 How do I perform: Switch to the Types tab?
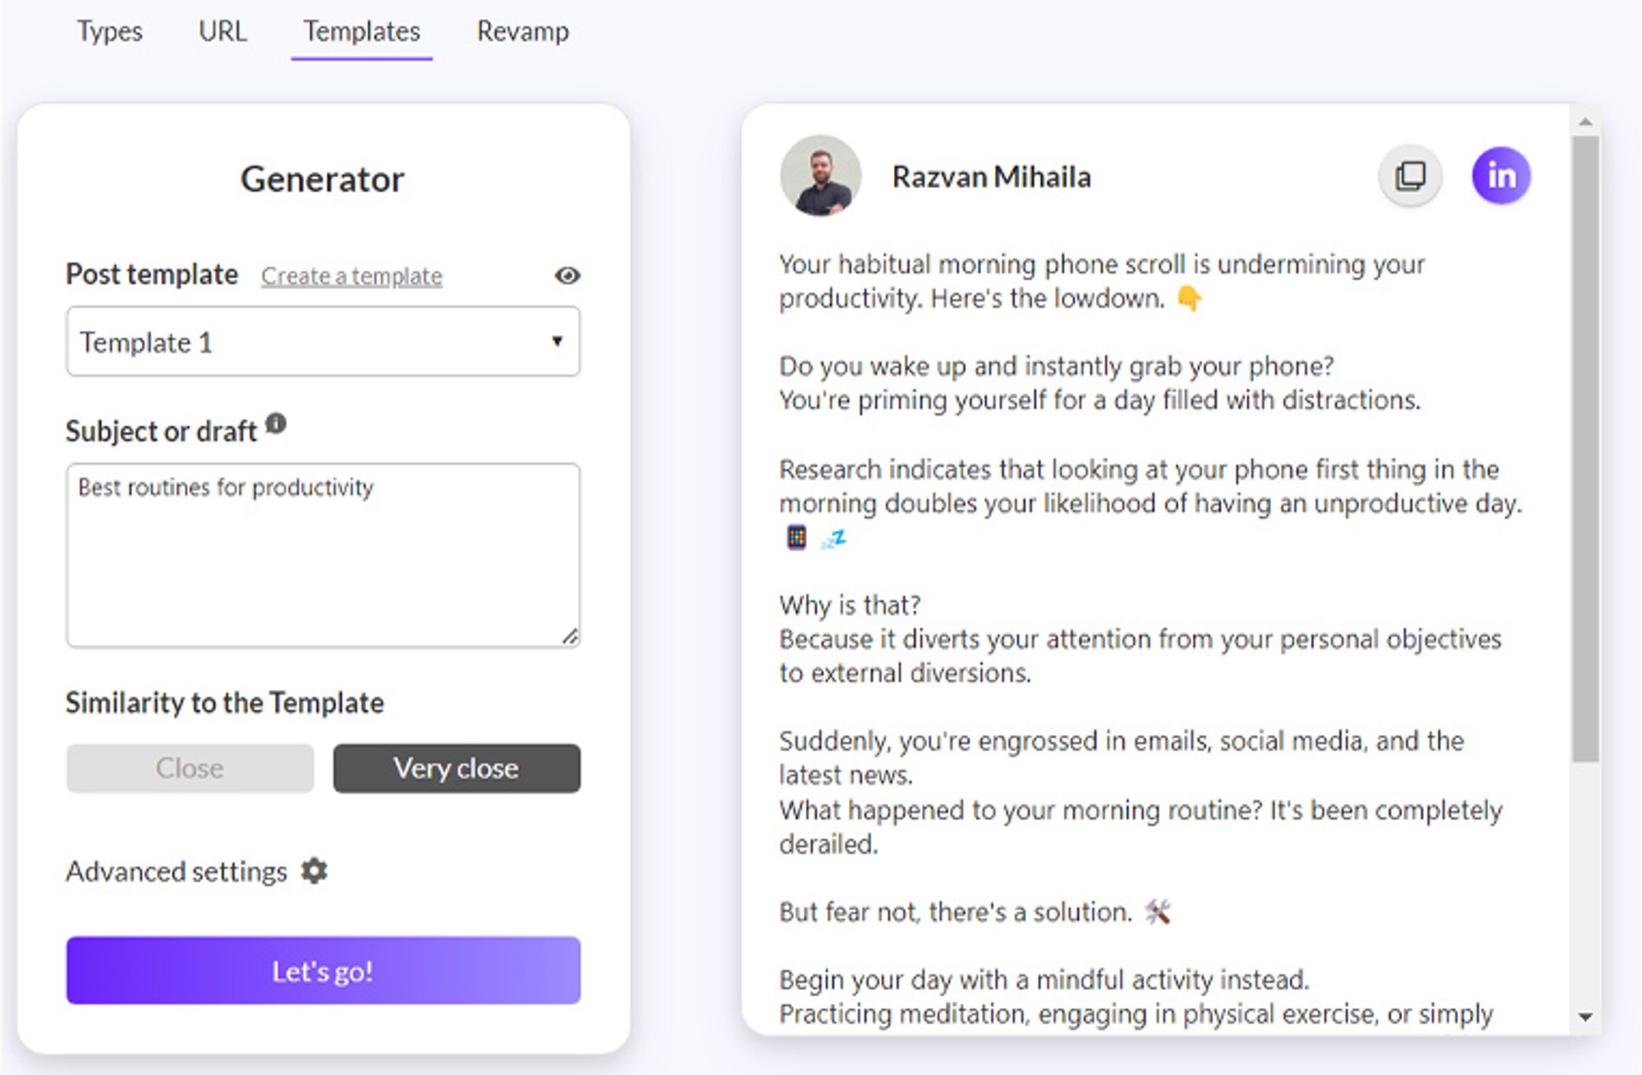[x=109, y=31]
